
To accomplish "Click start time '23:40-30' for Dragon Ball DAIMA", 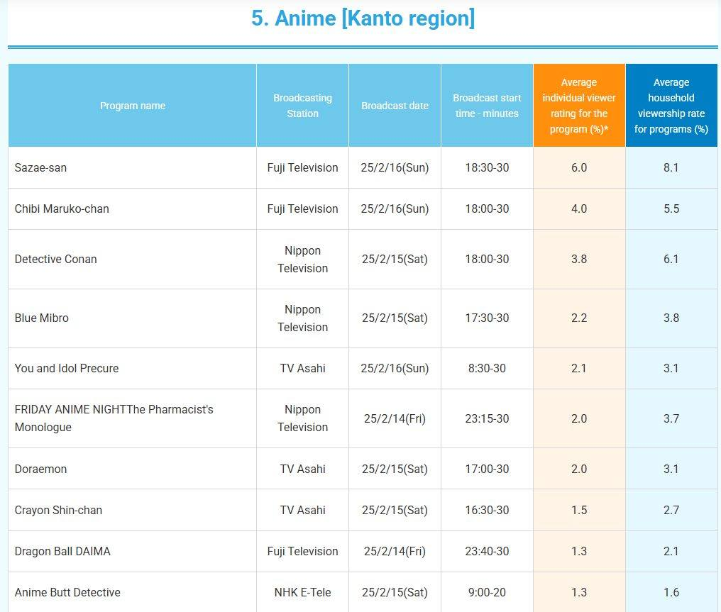I will pos(487,551).
